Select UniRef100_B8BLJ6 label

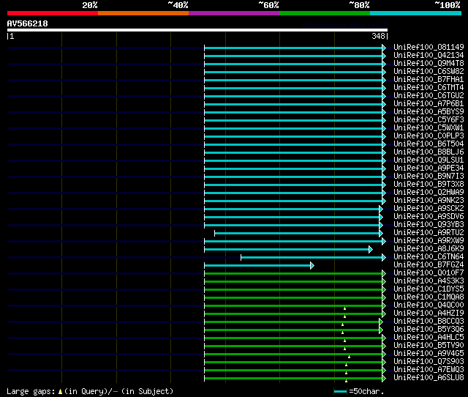[429, 152]
